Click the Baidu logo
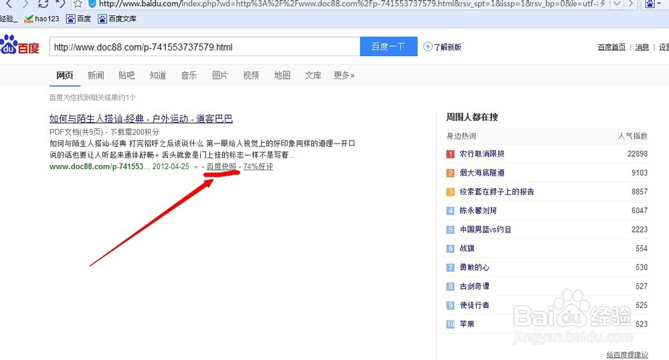 (x=19, y=45)
